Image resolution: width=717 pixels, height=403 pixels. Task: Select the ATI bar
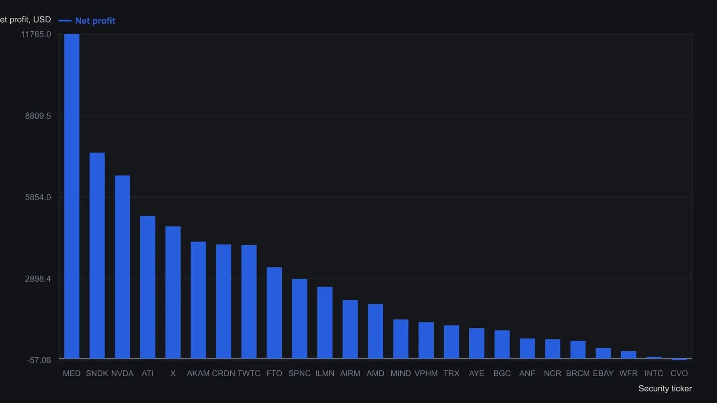coord(148,287)
